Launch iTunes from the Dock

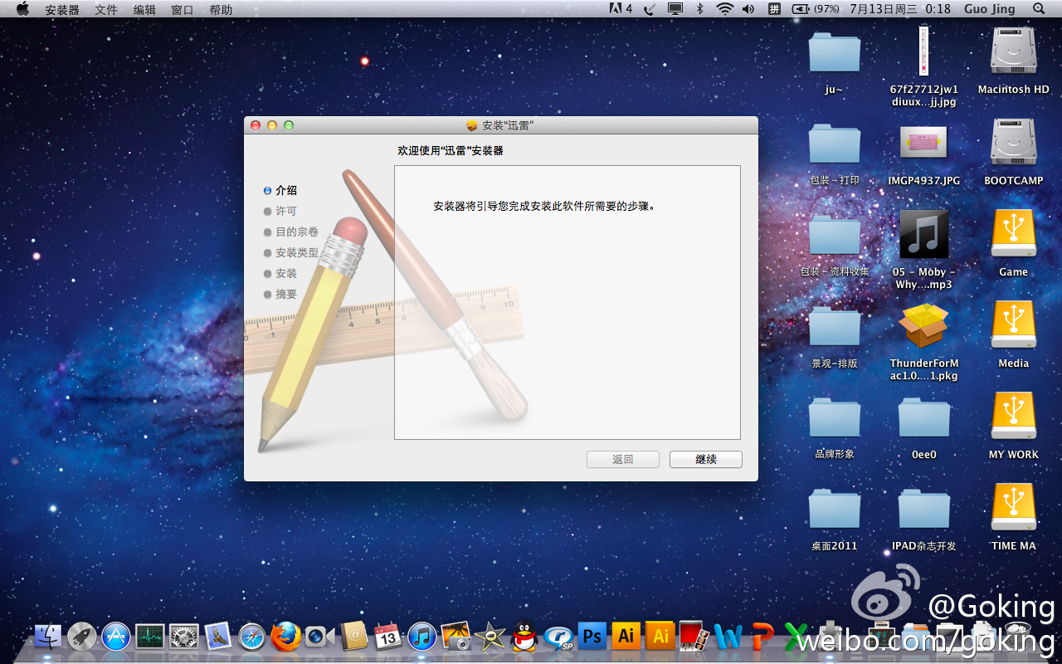tap(422, 637)
